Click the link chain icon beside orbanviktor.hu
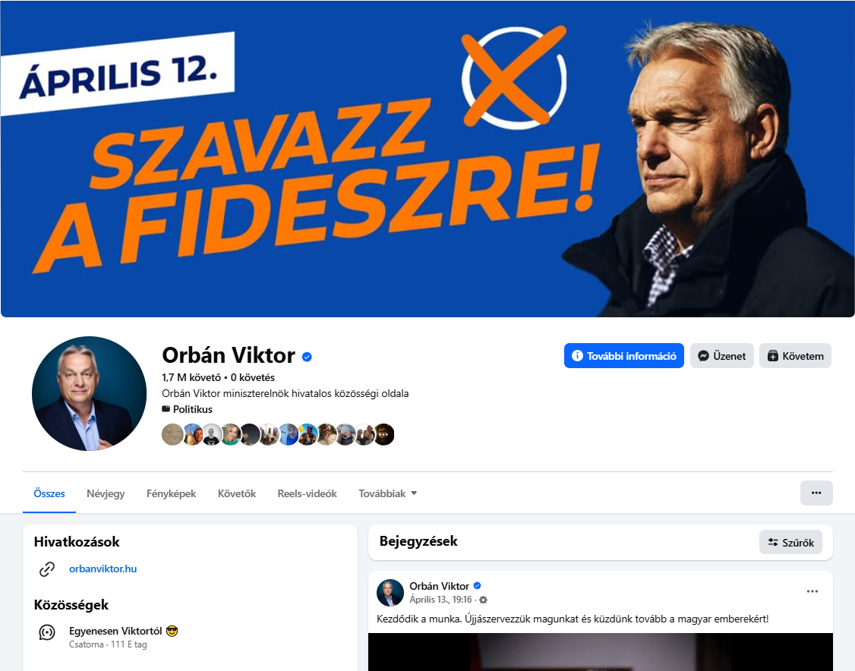Viewport: 855px width, 671px height. [x=47, y=569]
